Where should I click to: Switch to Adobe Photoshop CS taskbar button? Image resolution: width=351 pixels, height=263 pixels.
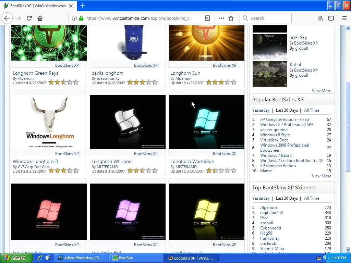click(81, 258)
